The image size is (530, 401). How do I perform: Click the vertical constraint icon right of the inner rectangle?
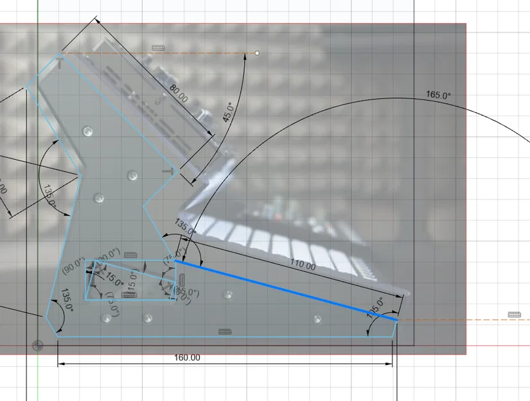click(182, 280)
